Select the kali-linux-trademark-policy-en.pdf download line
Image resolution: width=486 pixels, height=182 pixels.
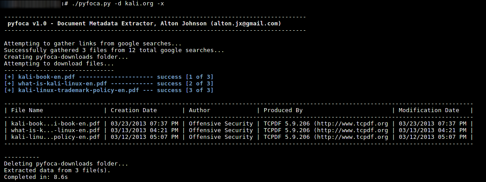point(109,90)
